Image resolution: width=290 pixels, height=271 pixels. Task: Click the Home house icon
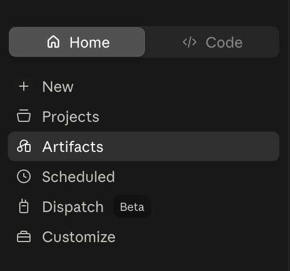53,42
